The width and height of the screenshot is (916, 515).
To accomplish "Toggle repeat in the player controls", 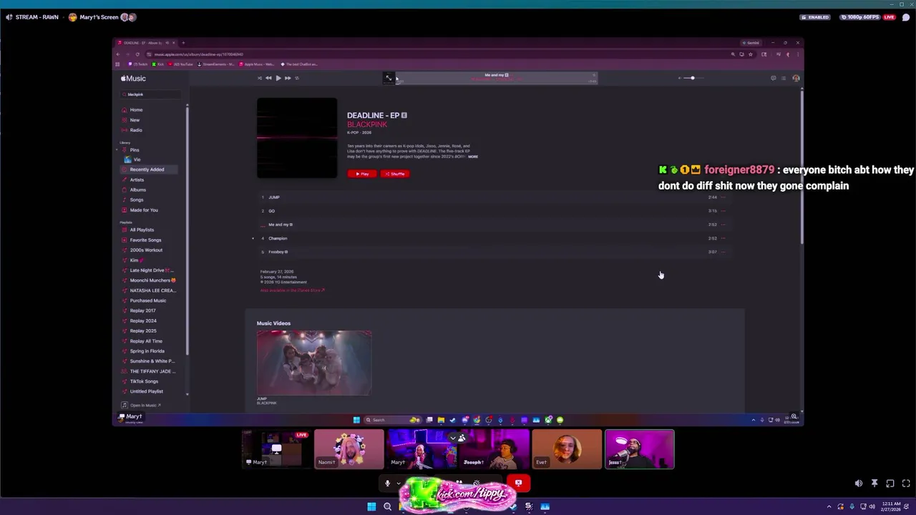I will pyautogui.click(x=297, y=78).
